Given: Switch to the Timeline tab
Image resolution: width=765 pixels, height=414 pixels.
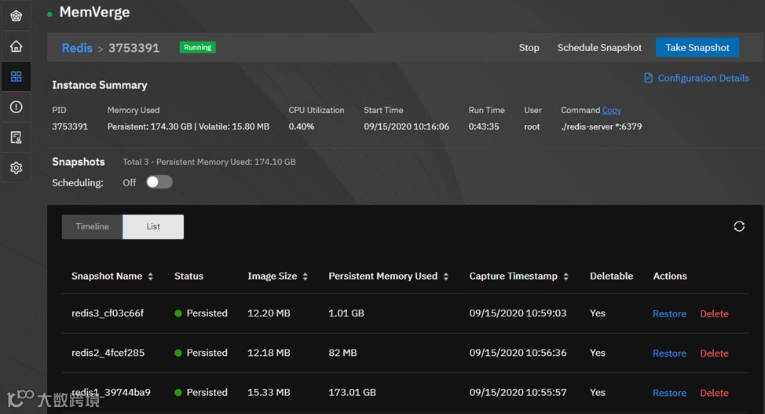Looking at the screenshot, I should [x=92, y=226].
